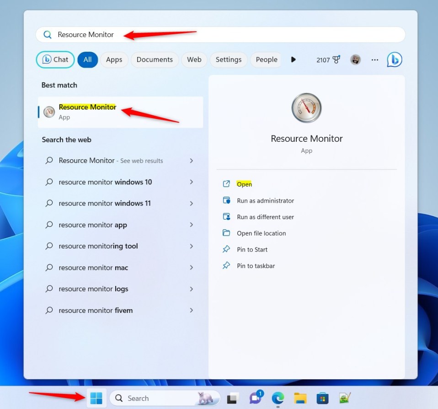Click the Run as different user icon
The height and width of the screenshot is (409, 438).
(226, 217)
